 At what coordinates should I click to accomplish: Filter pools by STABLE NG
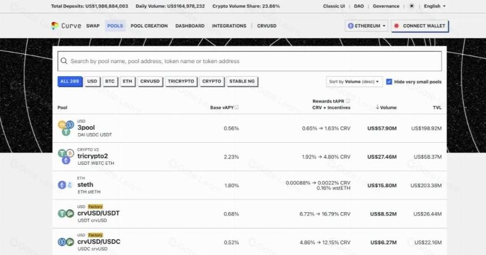pyautogui.click(x=242, y=81)
